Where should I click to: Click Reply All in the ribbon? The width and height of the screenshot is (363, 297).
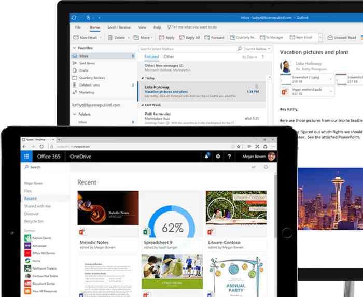click(189, 37)
